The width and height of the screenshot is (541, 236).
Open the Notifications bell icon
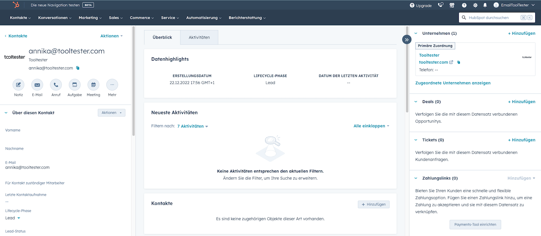(485, 5)
